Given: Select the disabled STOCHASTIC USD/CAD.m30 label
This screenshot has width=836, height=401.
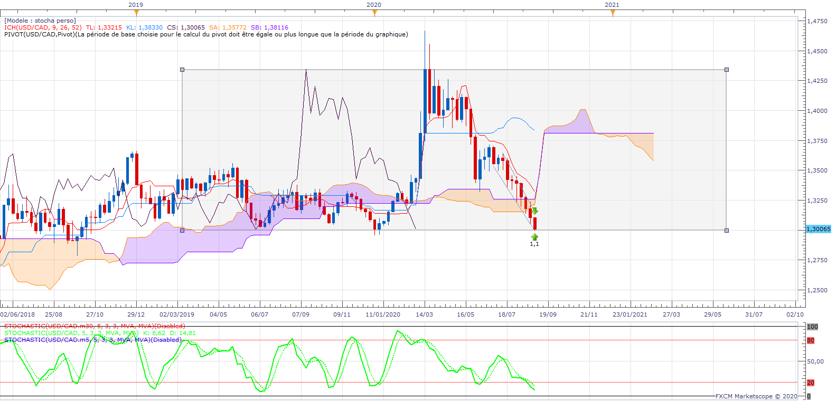Looking at the screenshot, I should (95, 326).
